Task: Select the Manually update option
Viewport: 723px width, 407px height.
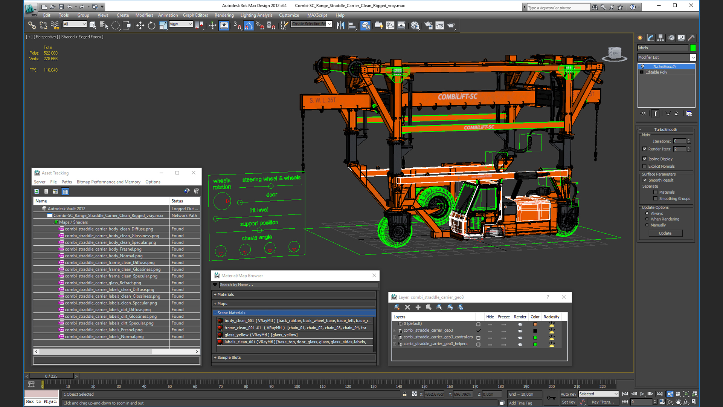Action: pos(647,225)
